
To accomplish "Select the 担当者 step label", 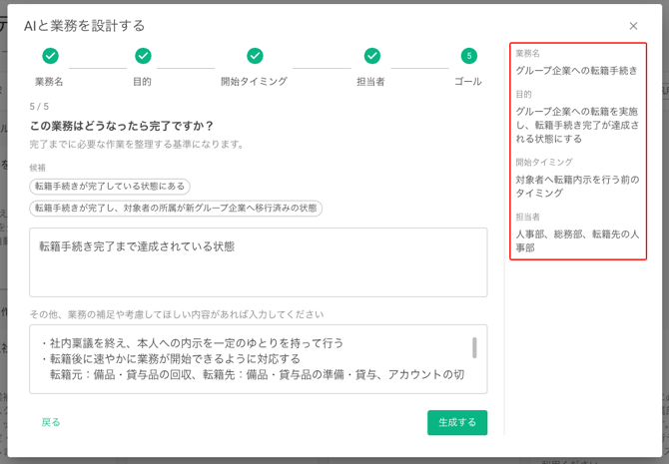I will point(371,82).
